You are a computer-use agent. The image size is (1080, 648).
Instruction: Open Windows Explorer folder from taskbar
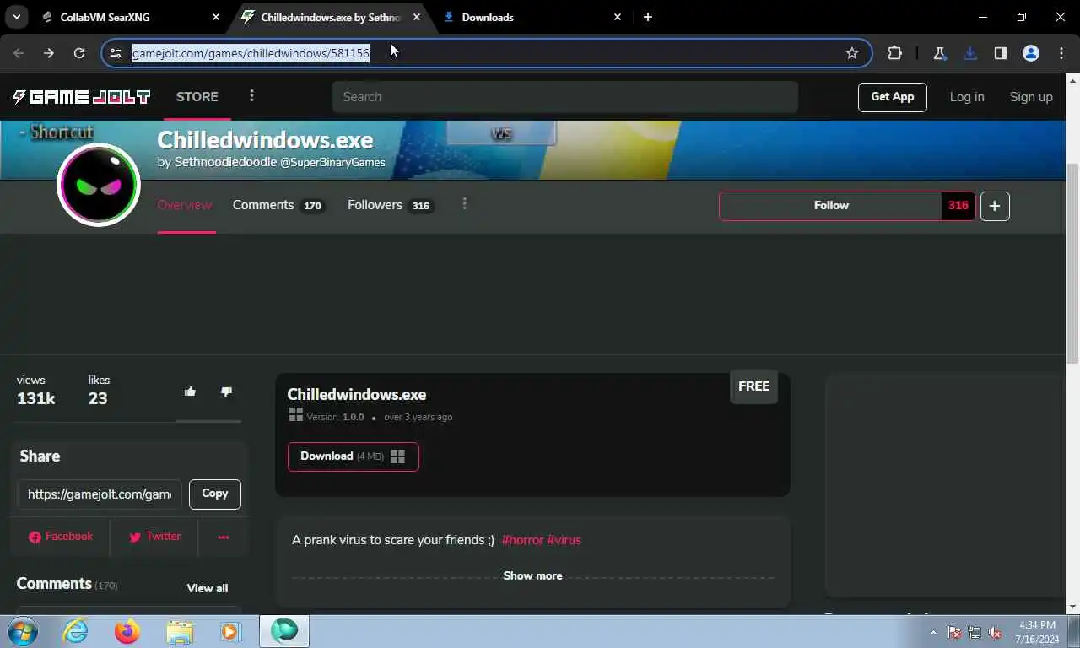pyautogui.click(x=180, y=631)
